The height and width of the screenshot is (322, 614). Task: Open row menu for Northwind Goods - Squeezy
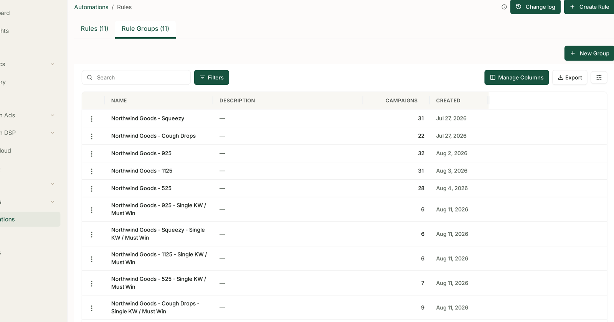[x=91, y=119]
